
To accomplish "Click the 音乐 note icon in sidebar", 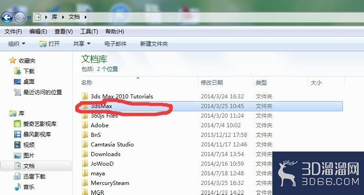I will (x=17, y=187).
